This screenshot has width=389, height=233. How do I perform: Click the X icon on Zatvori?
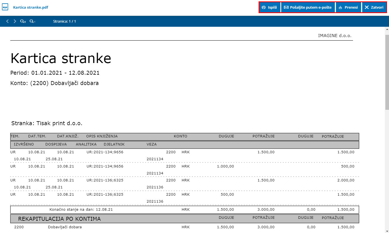[x=367, y=8]
